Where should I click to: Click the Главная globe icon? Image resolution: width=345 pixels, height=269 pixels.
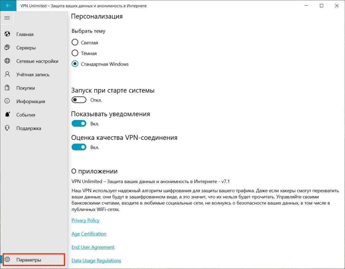tap(7, 34)
